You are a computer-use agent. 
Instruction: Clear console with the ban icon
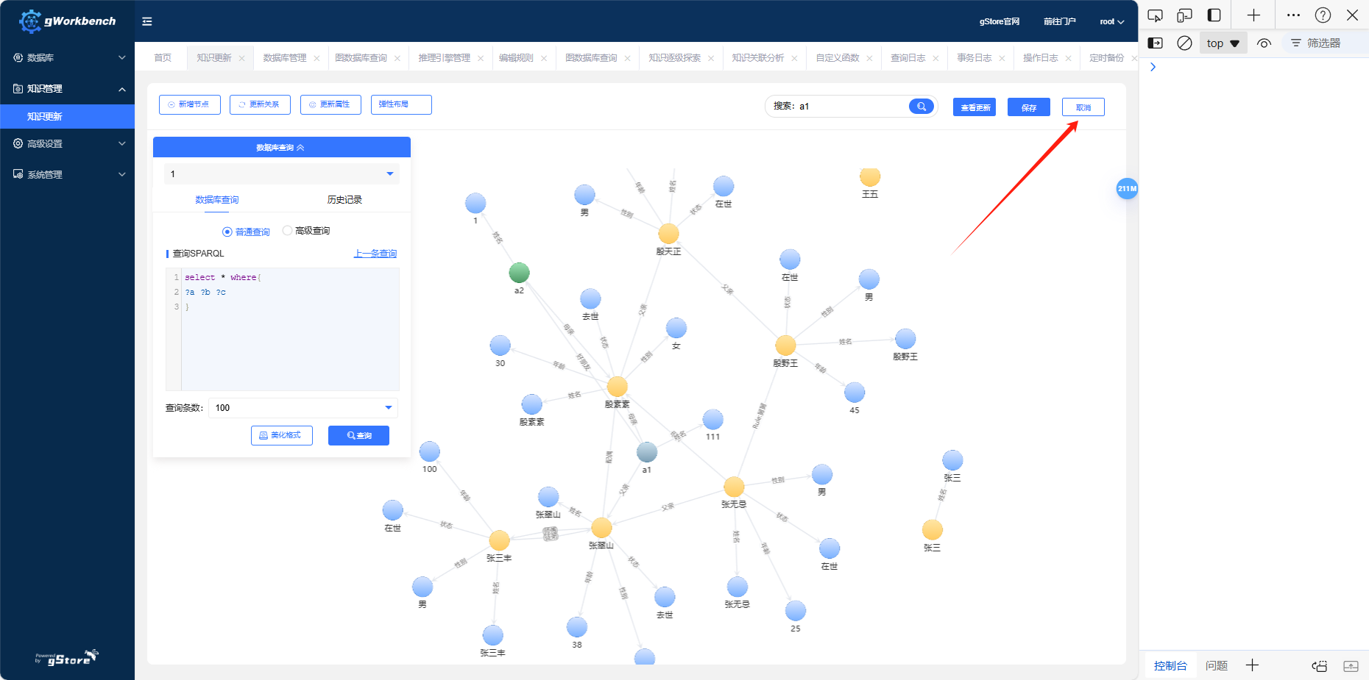(x=1184, y=43)
